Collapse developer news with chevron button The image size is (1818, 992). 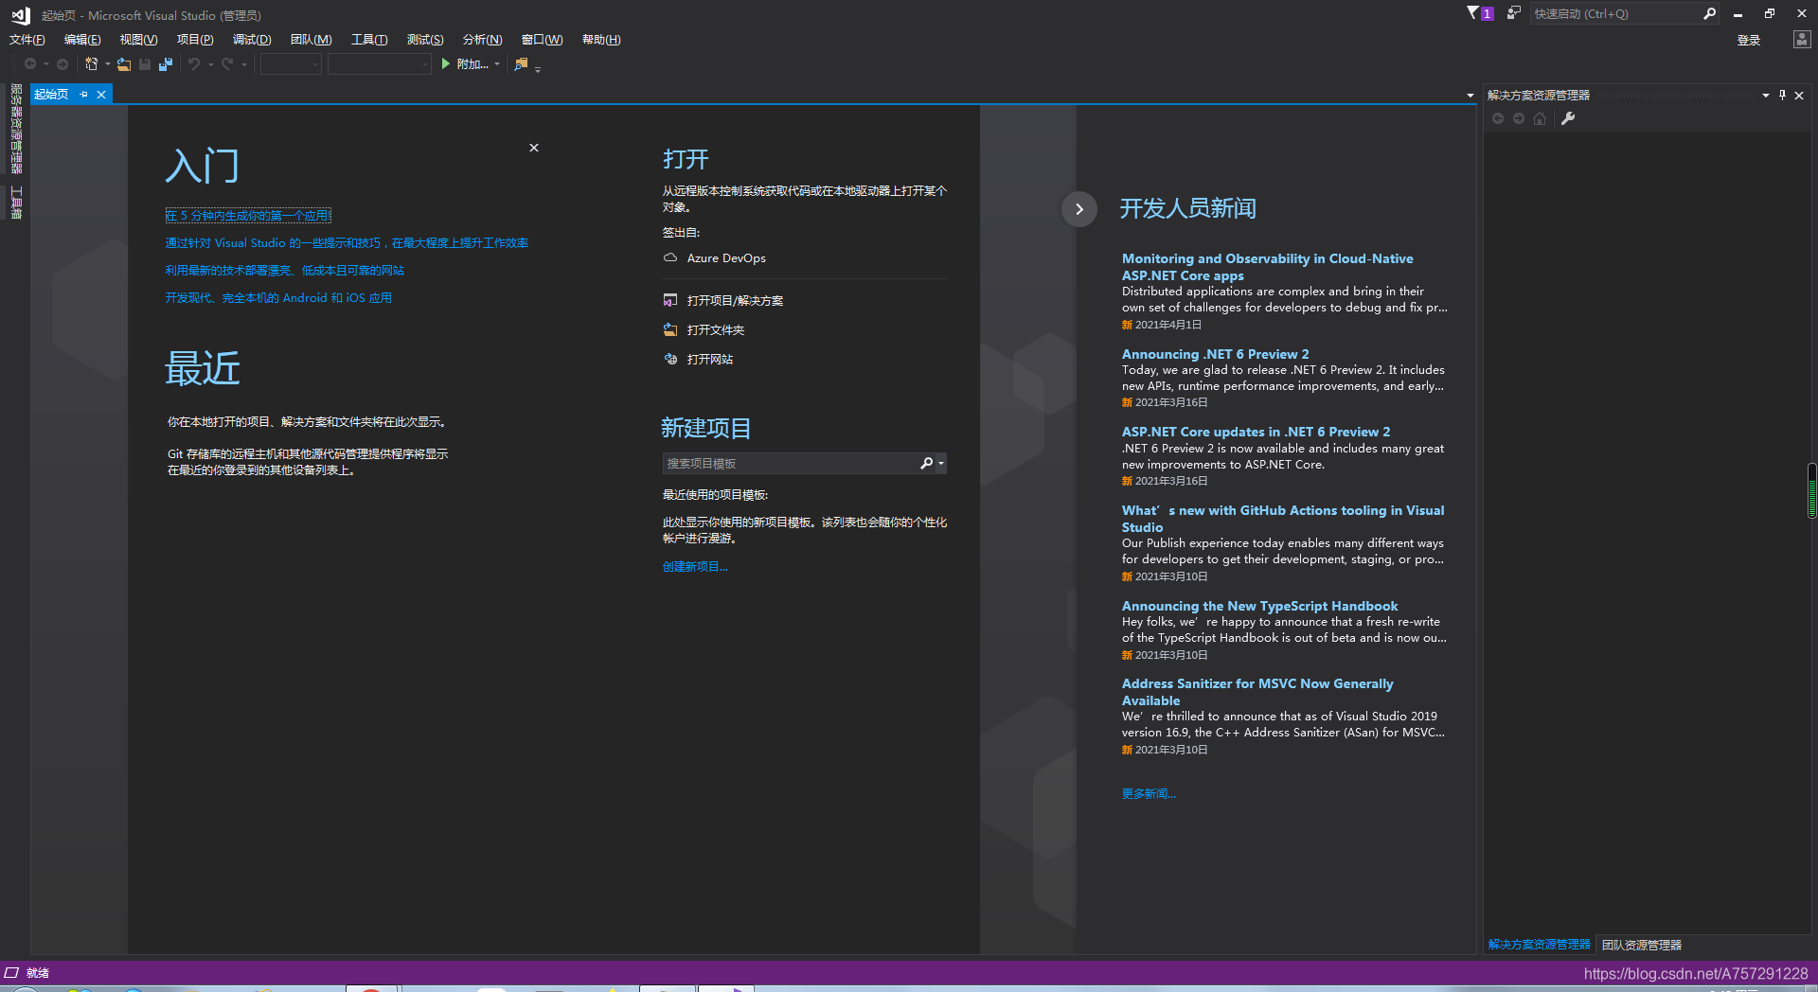tap(1079, 209)
